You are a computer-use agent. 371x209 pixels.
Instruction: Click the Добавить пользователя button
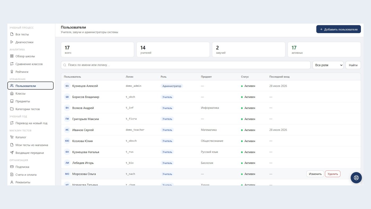338,29
